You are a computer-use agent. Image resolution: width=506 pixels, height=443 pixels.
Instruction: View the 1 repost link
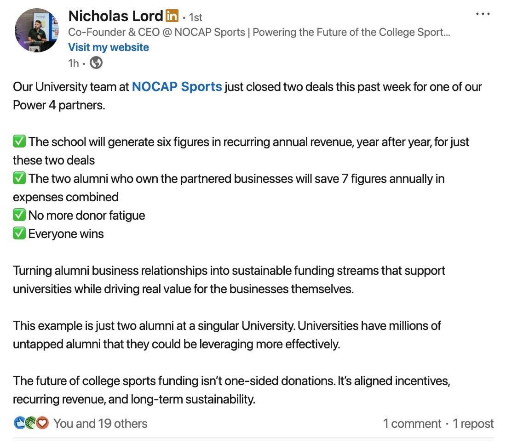[x=473, y=423]
